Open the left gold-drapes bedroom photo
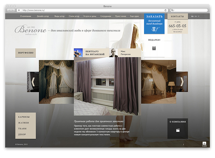This screenshot has width=215, height=158. (56, 82)
